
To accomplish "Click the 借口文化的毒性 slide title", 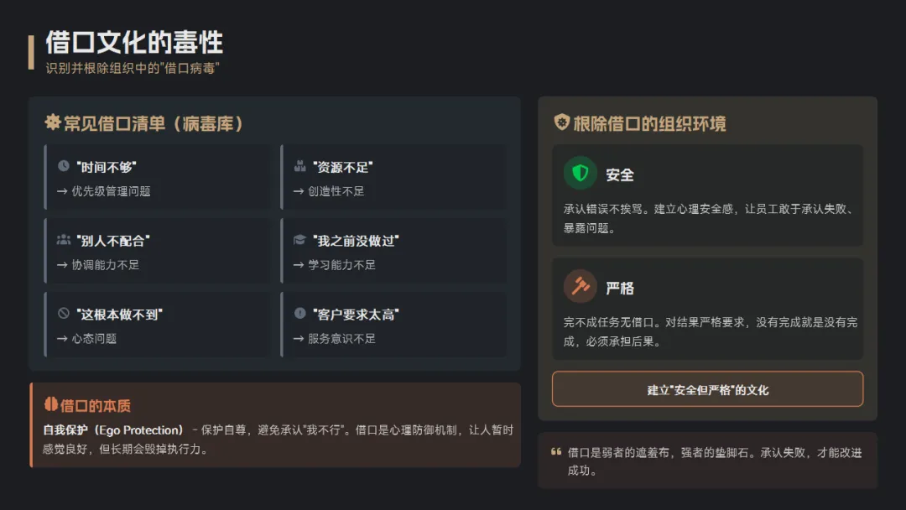I will pyautogui.click(x=134, y=42).
